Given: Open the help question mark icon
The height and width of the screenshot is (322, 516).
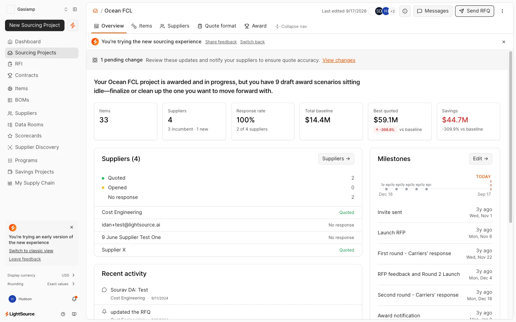Looking at the screenshot, I should pos(63,314).
